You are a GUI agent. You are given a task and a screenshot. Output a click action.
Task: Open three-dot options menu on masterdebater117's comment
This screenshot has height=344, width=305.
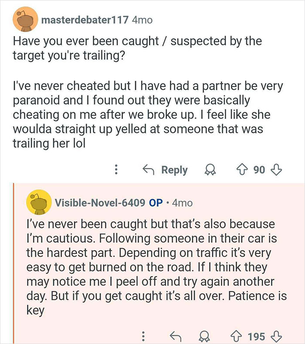(116, 170)
